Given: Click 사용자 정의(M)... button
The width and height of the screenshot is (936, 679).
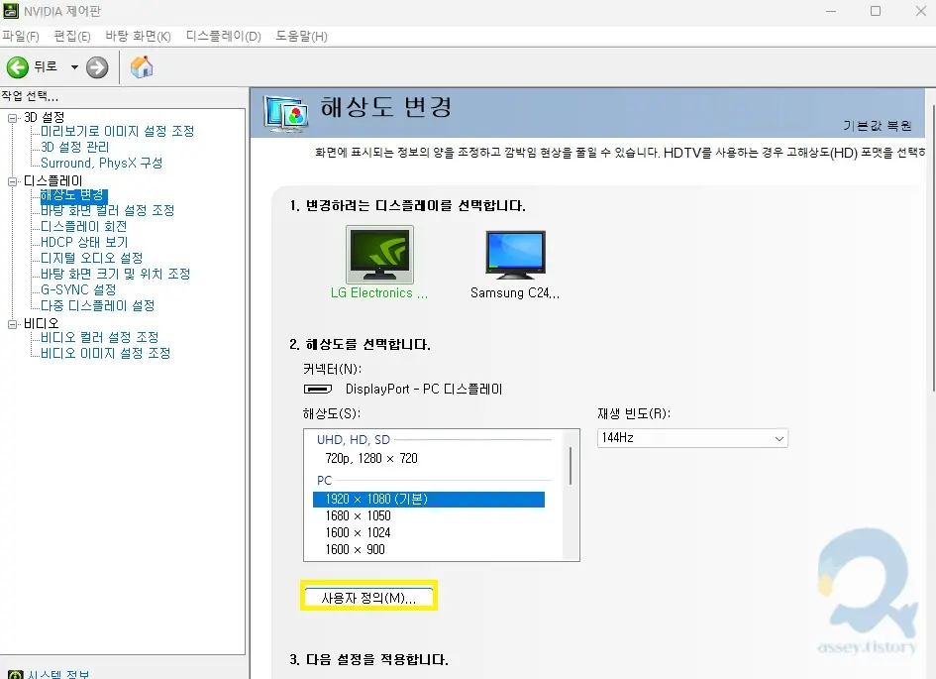Looking at the screenshot, I should tap(368, 597).
